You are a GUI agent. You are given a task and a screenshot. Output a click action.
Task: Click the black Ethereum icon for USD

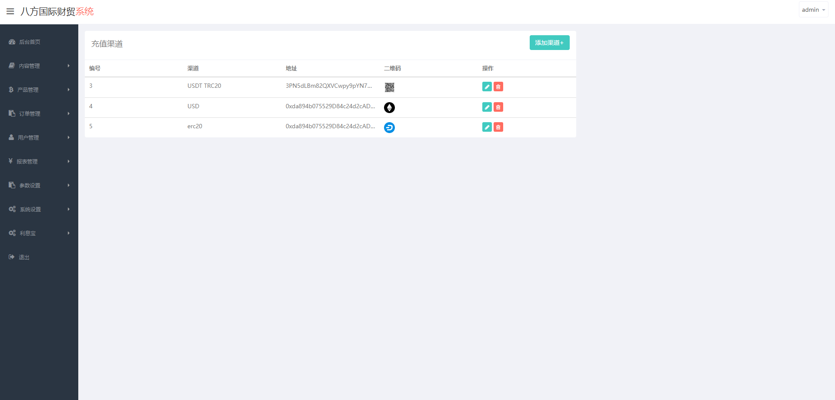[389, 107]
